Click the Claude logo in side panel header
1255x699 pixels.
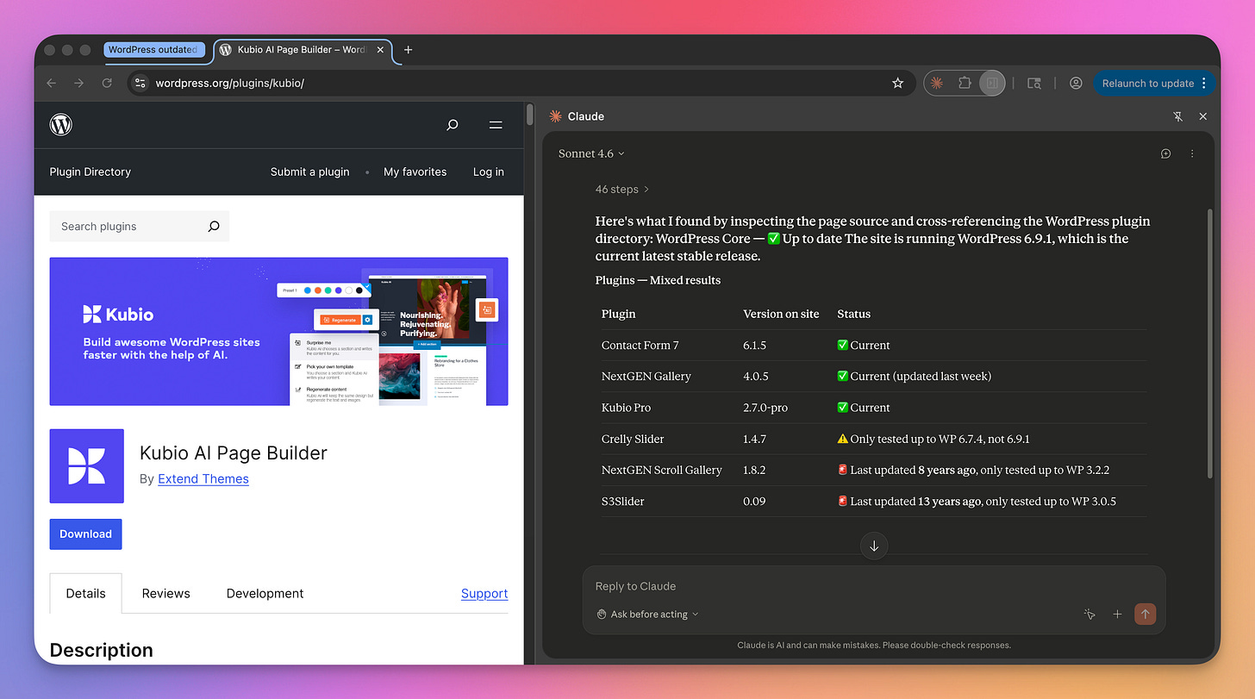(x=556, y=116)
